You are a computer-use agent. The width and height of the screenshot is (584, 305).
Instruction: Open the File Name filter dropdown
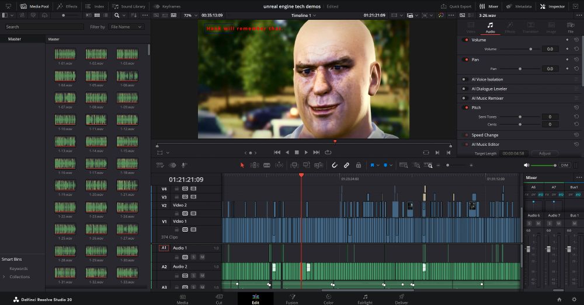(126, 27)
